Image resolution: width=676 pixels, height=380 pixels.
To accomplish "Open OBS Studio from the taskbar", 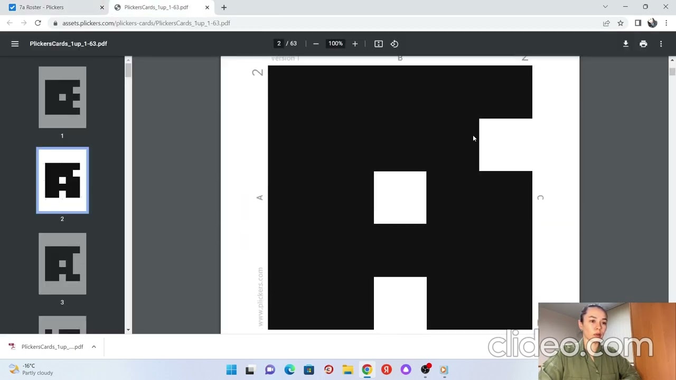I will [x=426, y=370].
